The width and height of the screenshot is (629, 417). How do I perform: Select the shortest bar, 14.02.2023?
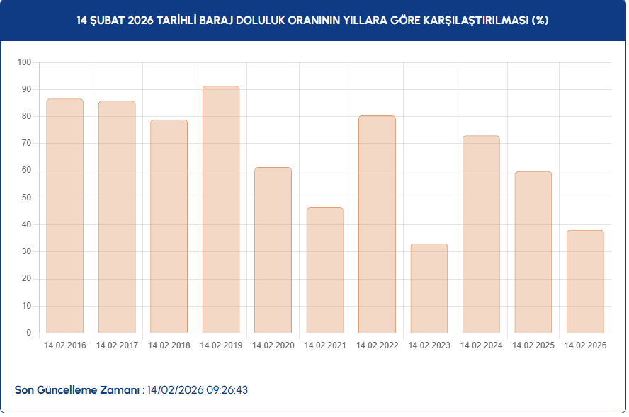click(429, 288)
